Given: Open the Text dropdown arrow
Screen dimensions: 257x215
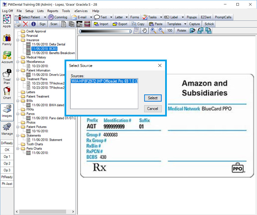Looking at the screenshot, I should (x=111, y=17).
